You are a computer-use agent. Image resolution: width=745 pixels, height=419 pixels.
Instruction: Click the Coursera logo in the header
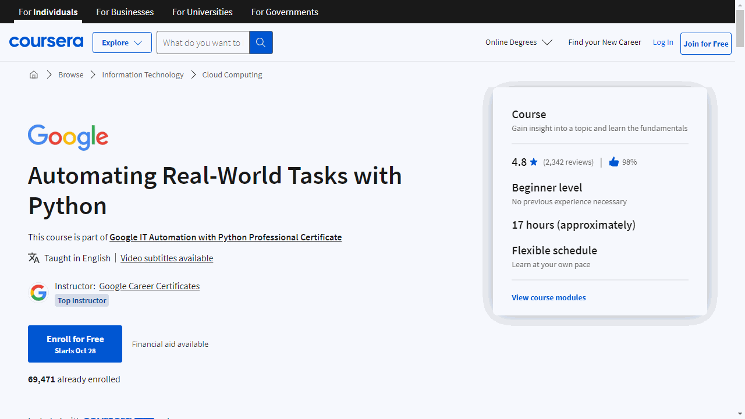coord(46,42)
